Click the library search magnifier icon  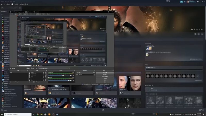pos(2,14)
